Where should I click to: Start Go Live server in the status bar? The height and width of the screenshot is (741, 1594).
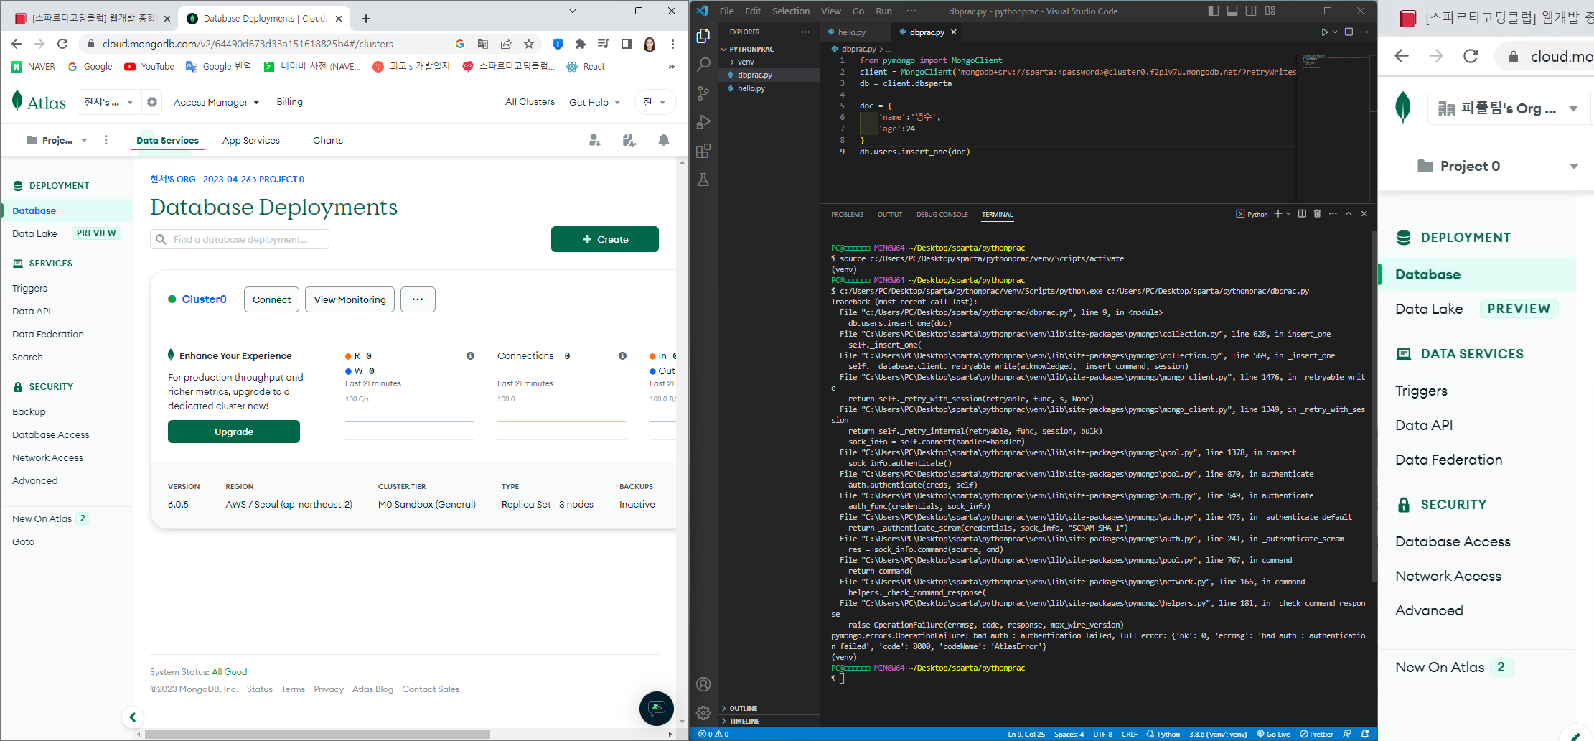pos(1273,734)
